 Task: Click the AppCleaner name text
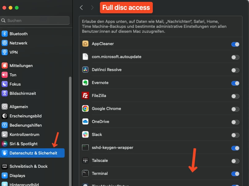103,44
